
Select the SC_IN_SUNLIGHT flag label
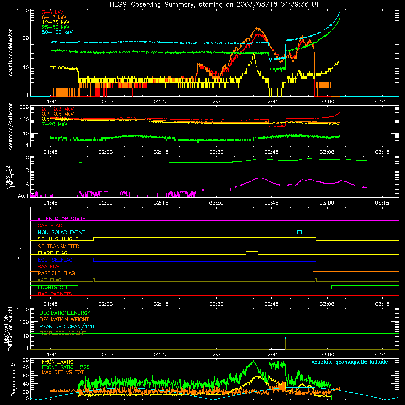58,239
